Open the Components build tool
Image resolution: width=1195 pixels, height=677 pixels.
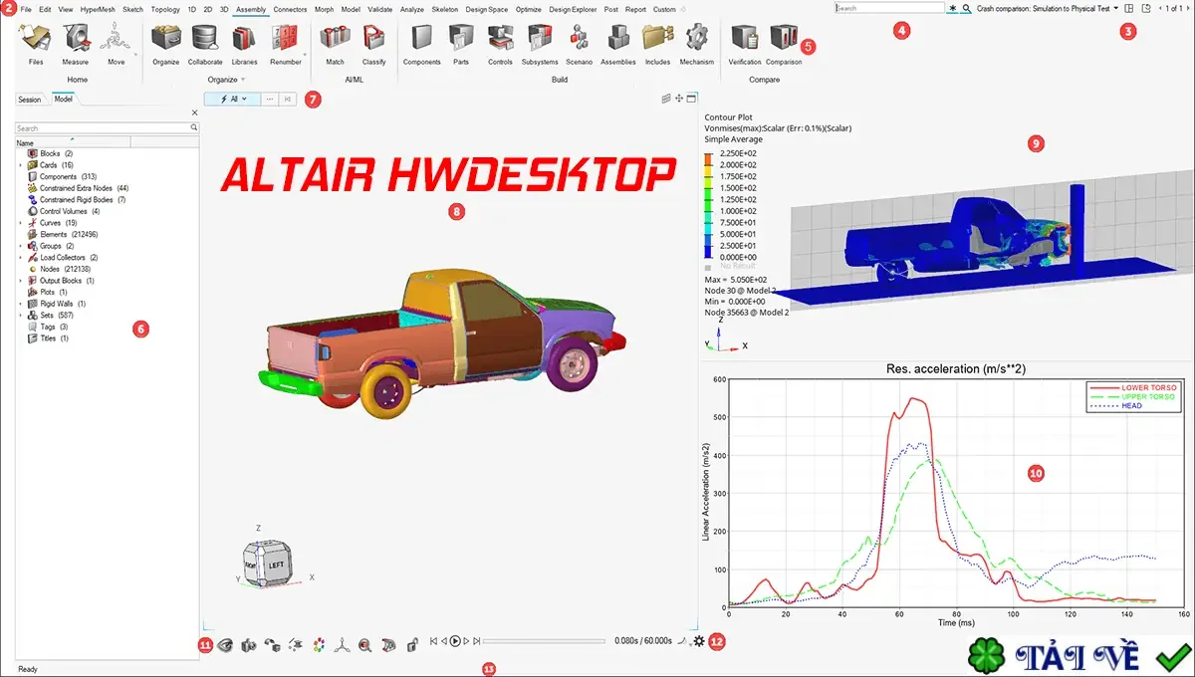click(421, 44)
